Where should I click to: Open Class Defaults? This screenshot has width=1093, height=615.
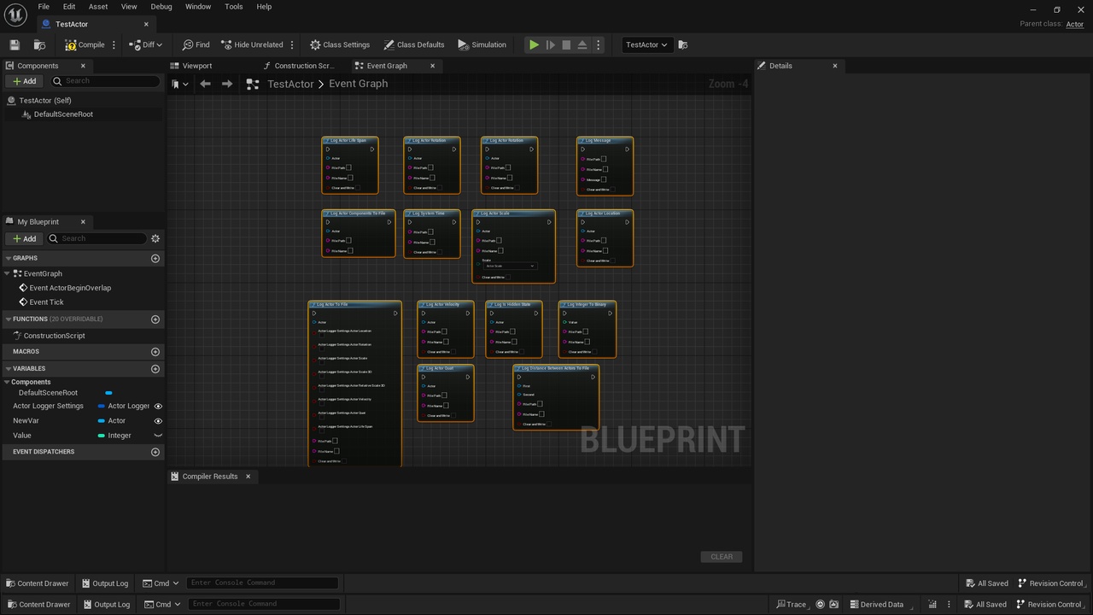pos(414,44)
